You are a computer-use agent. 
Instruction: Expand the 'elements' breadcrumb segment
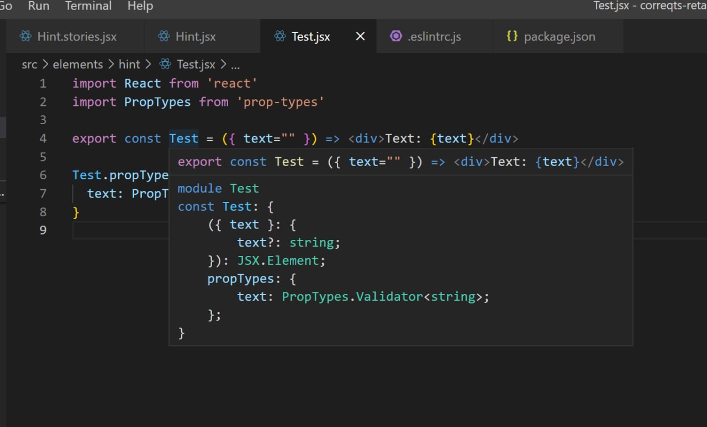pos(78,65)
